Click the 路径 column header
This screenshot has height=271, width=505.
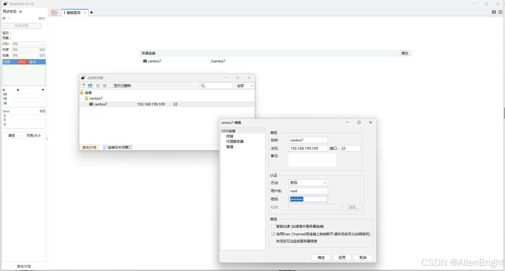(x=12, y=135)
